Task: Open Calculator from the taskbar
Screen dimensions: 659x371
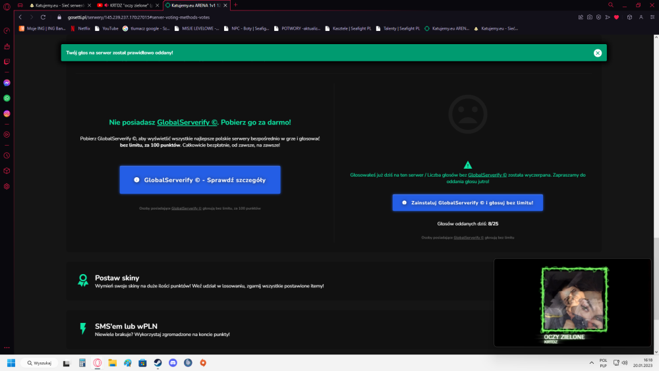Action: point(82,362)
